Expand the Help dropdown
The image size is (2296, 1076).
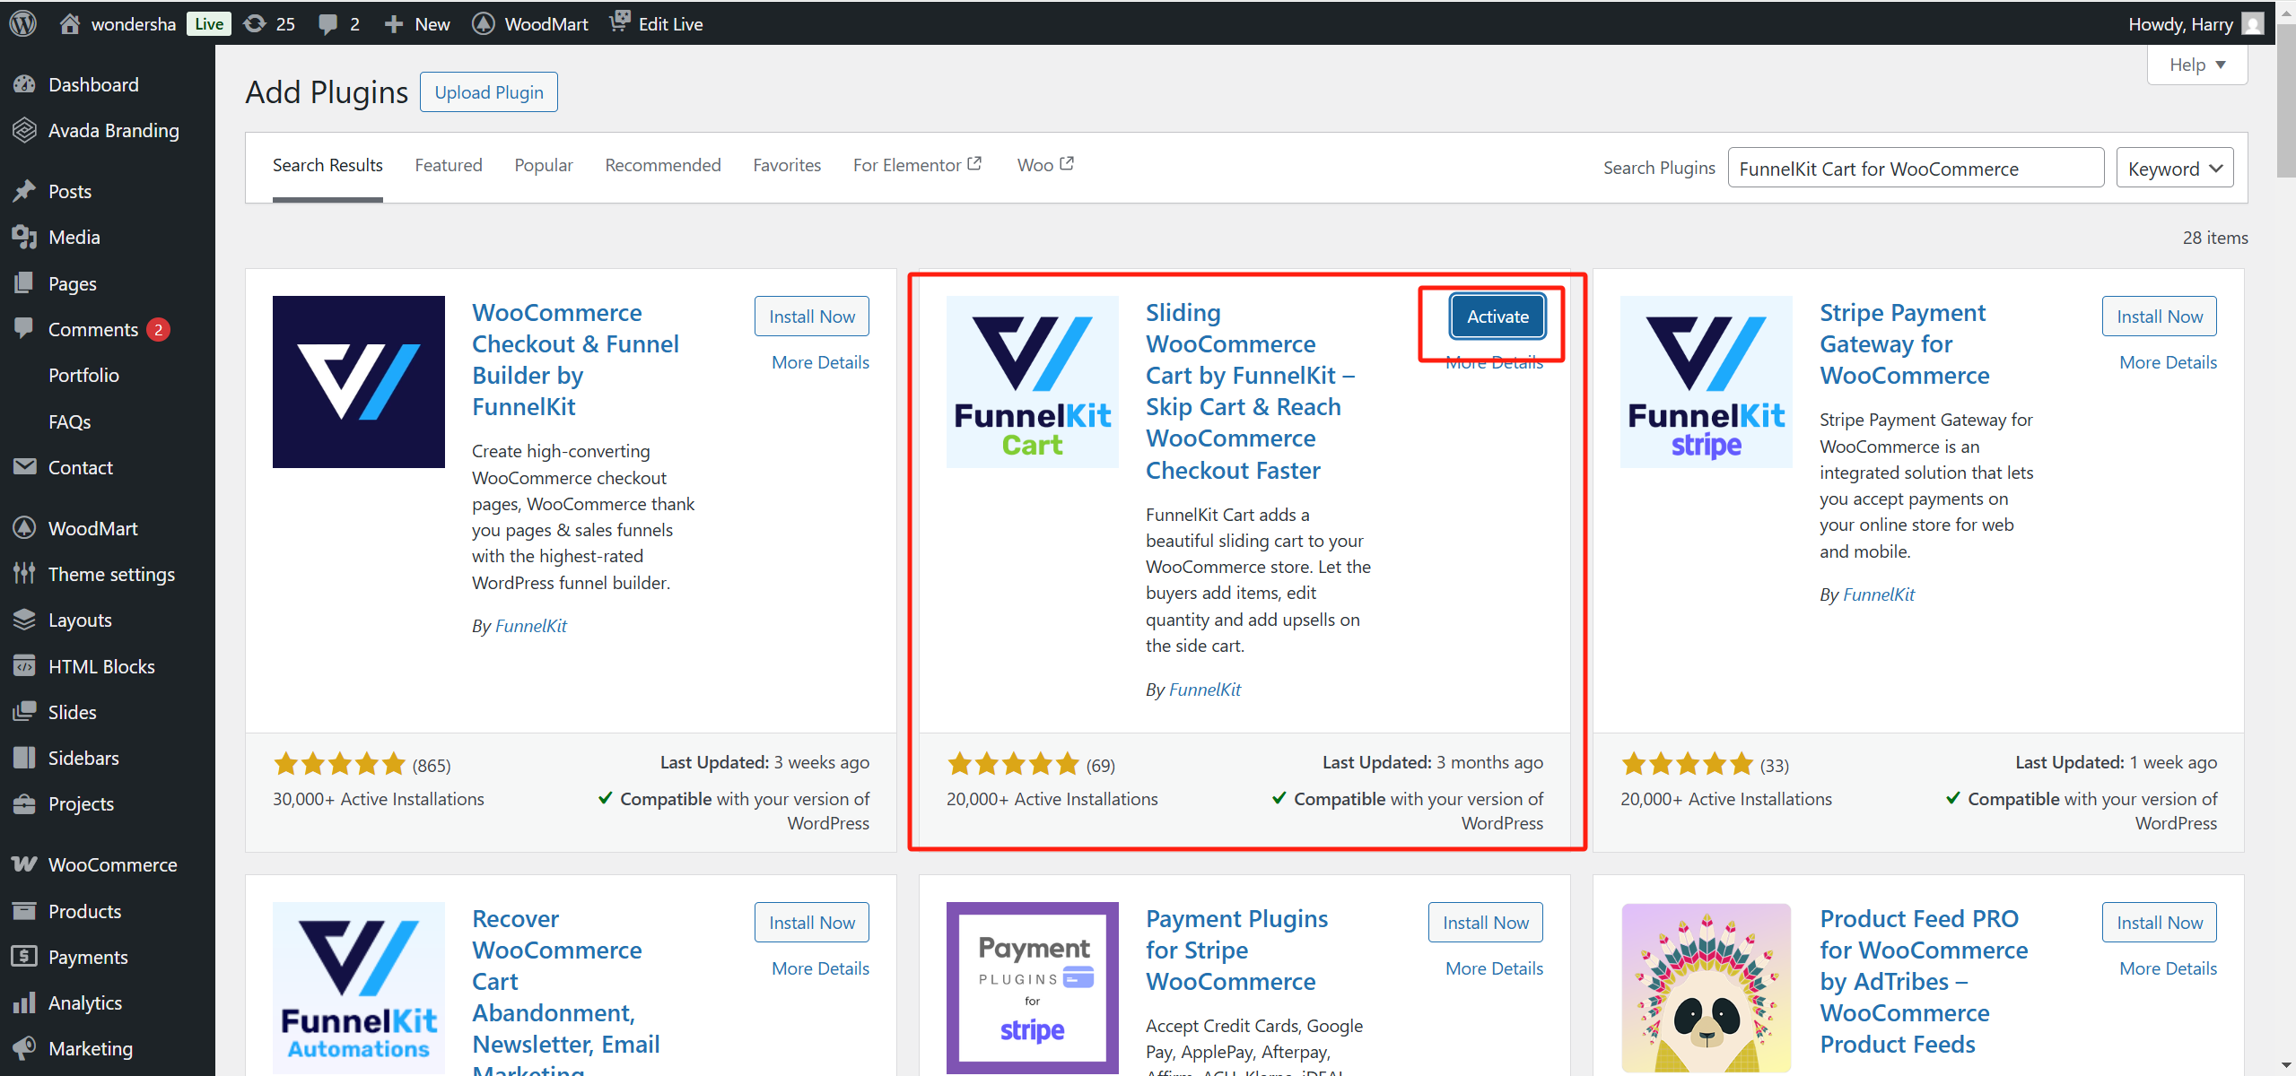click(2196, 65)
